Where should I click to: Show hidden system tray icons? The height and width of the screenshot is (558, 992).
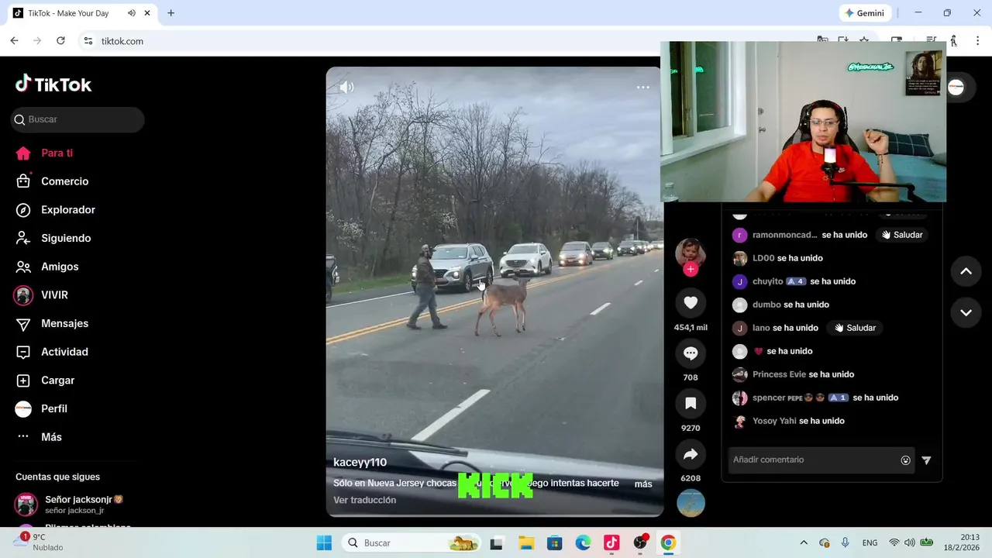coord(804,543)
